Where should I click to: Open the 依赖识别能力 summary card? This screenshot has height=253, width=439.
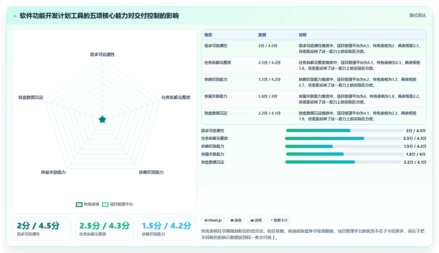coord(167,229)
